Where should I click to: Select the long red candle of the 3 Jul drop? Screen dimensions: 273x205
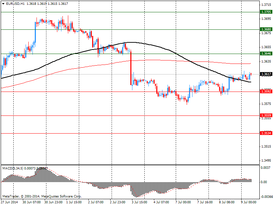(131, 68)
